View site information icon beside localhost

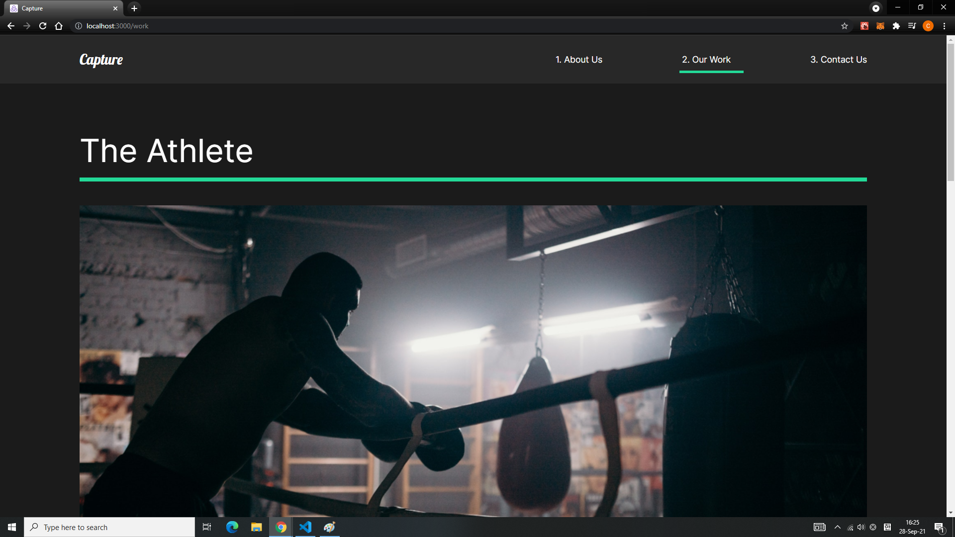[x=78, y=26]
